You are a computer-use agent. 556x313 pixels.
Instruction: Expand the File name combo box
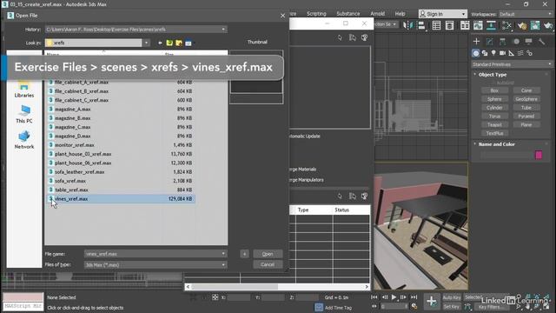tap(223, 254)
